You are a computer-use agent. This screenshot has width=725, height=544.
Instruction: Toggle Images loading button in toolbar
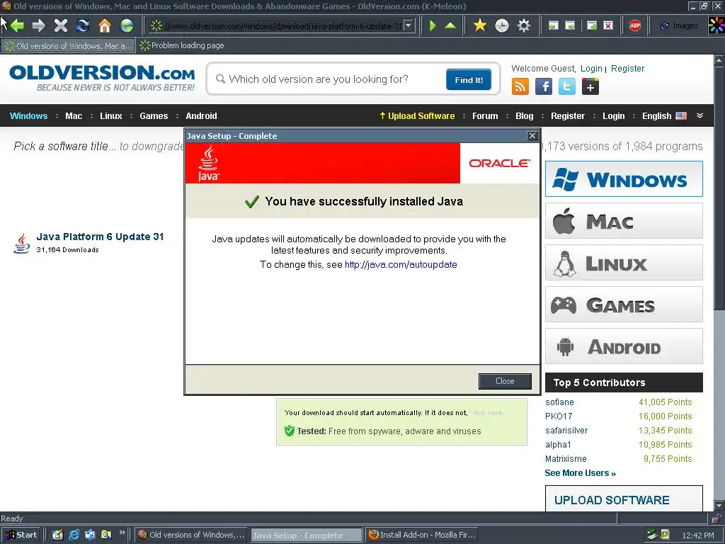click(679, 25)
